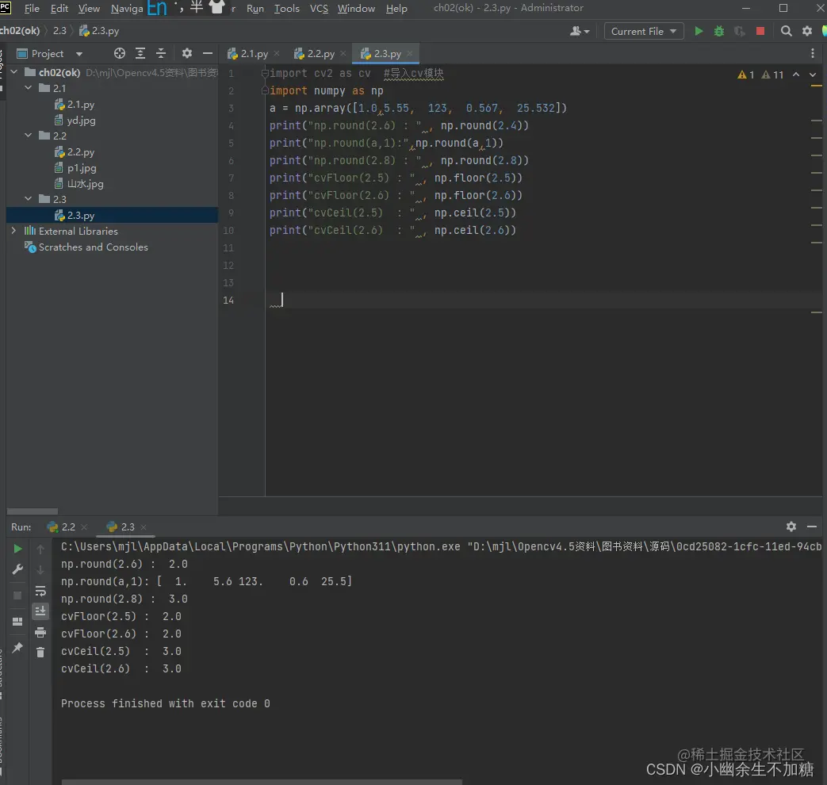
Task: Run the current file with the green play button
Action: click(x=699, y=31)
